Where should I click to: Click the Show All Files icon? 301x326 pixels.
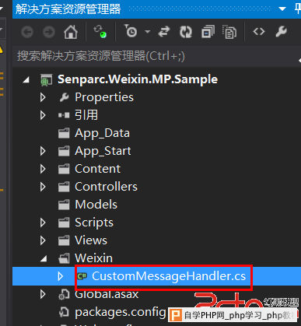pyautogui.click(x=229, y=32)
